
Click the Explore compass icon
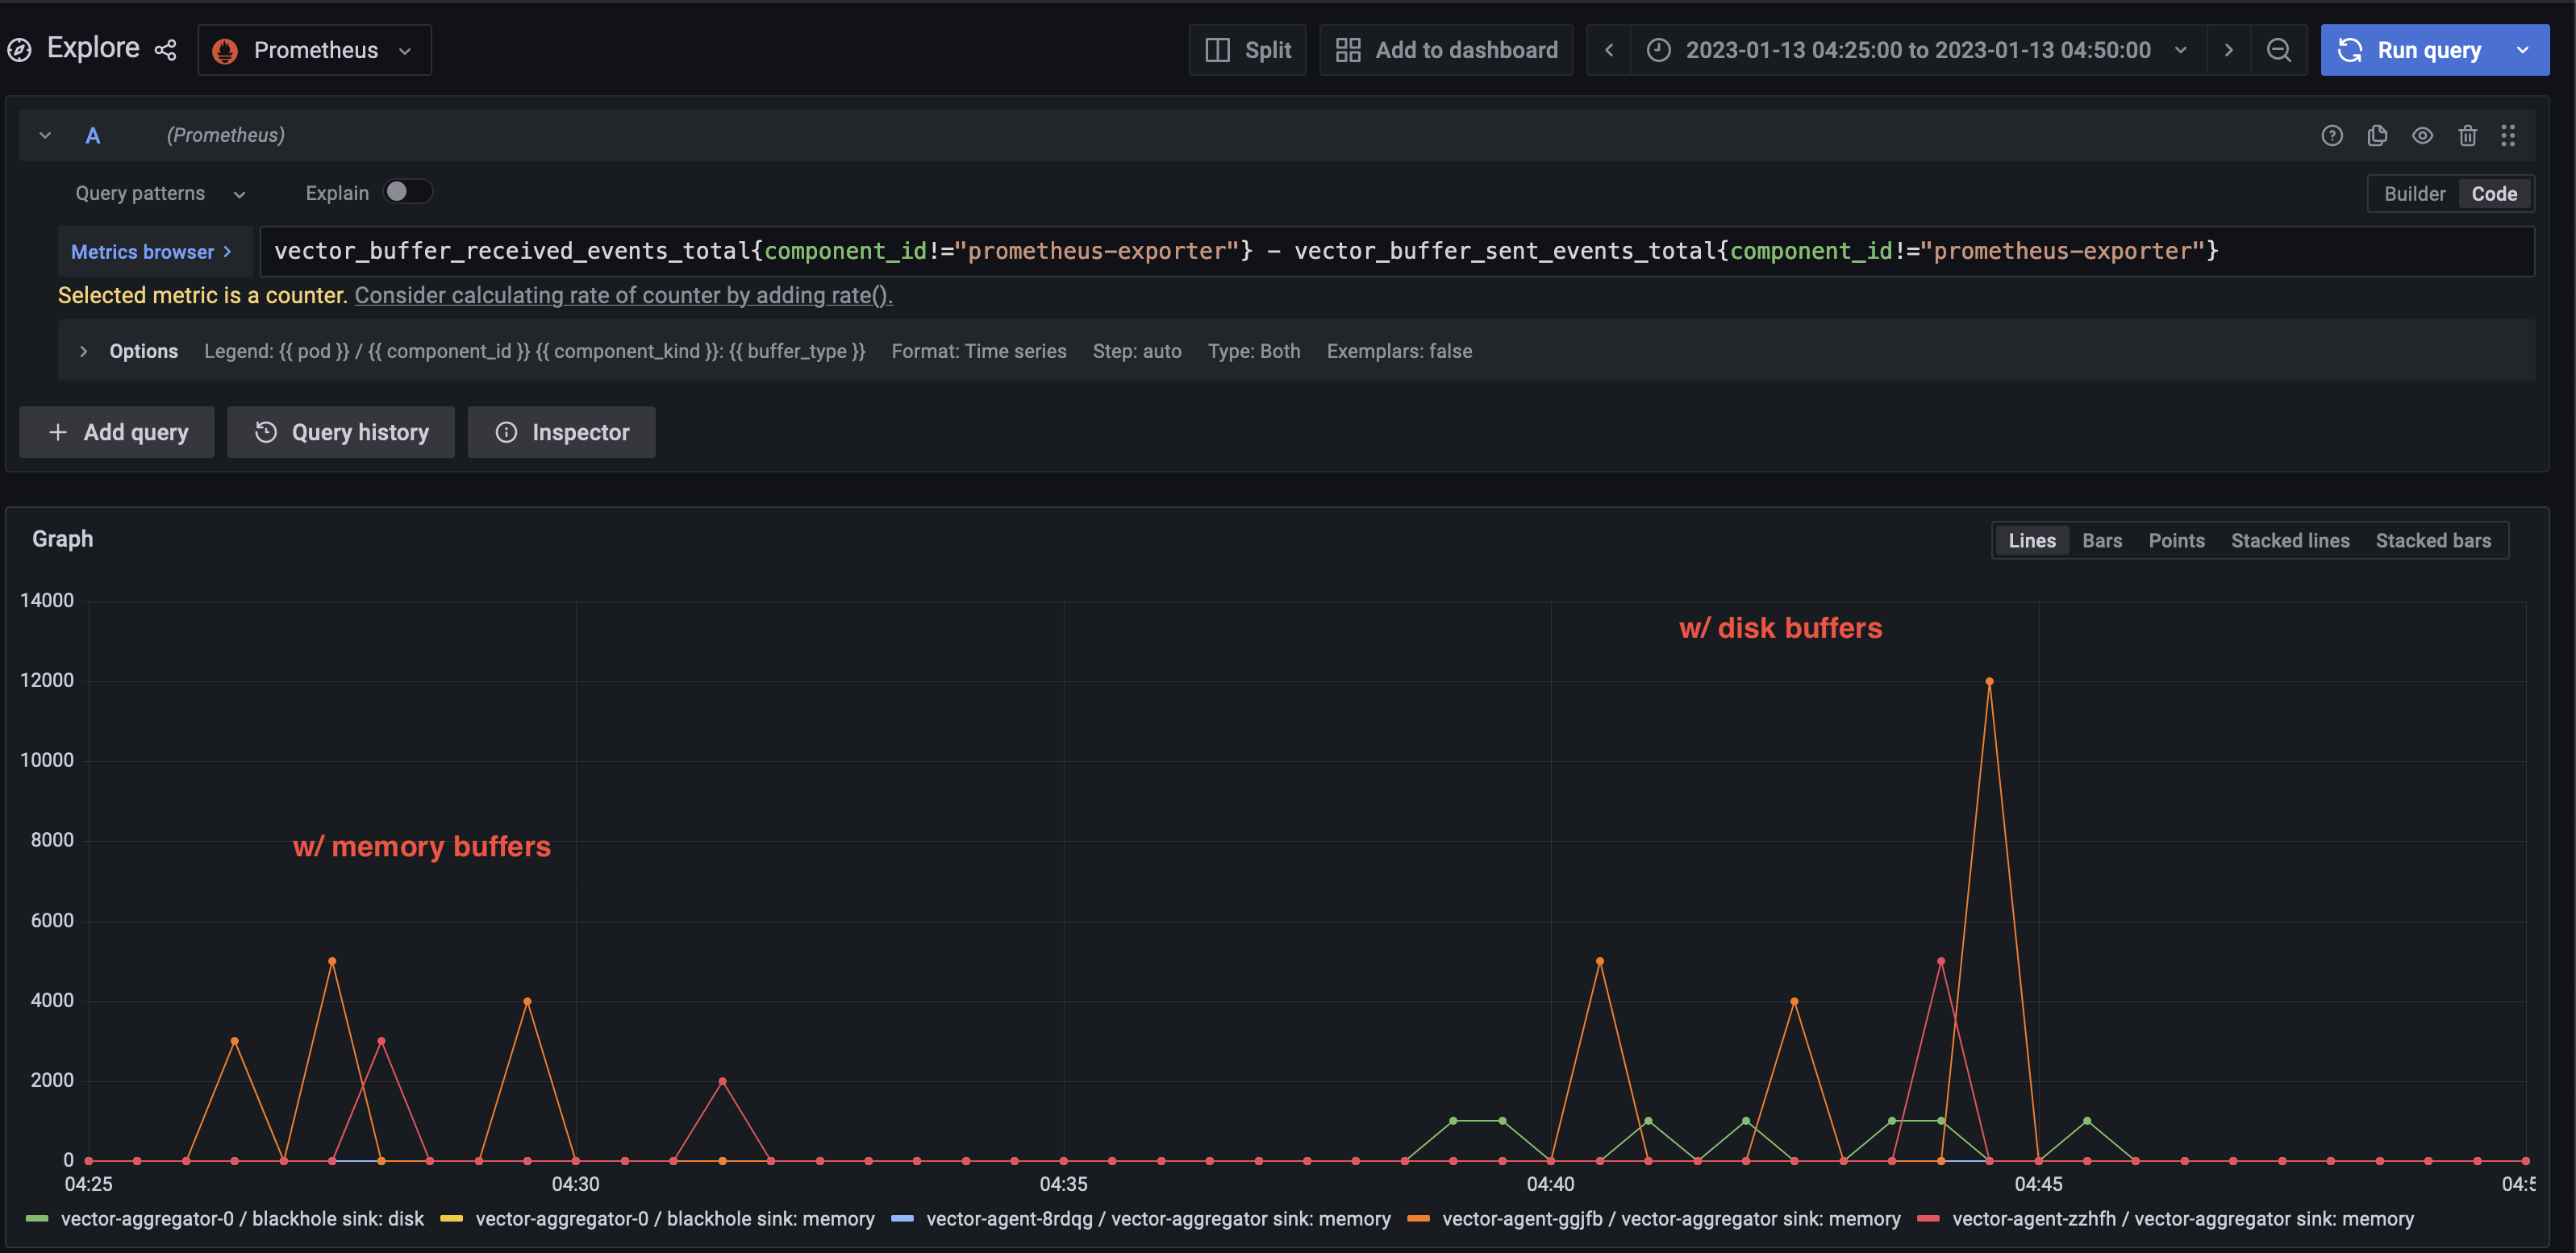click(20, 48)
